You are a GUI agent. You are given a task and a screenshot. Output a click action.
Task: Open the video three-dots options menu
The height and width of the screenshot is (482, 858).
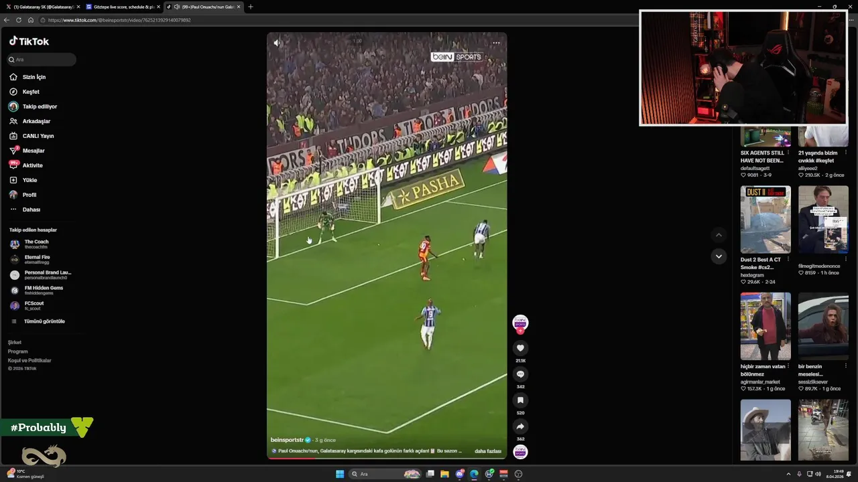tap(496, 43)
